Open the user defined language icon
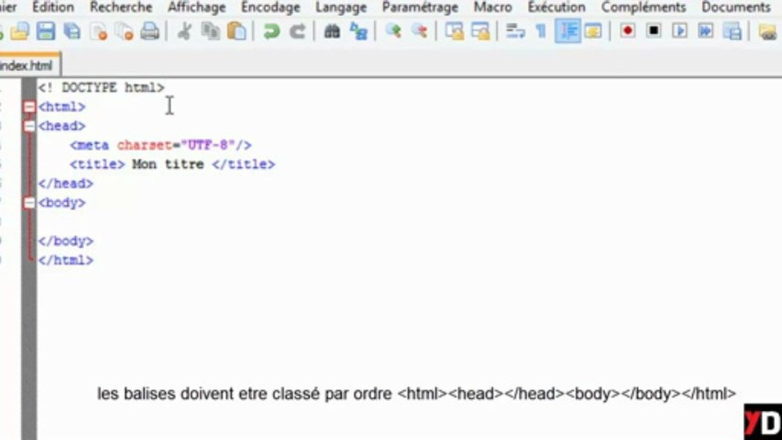This screenshot has width=782, height=440. 592,31
